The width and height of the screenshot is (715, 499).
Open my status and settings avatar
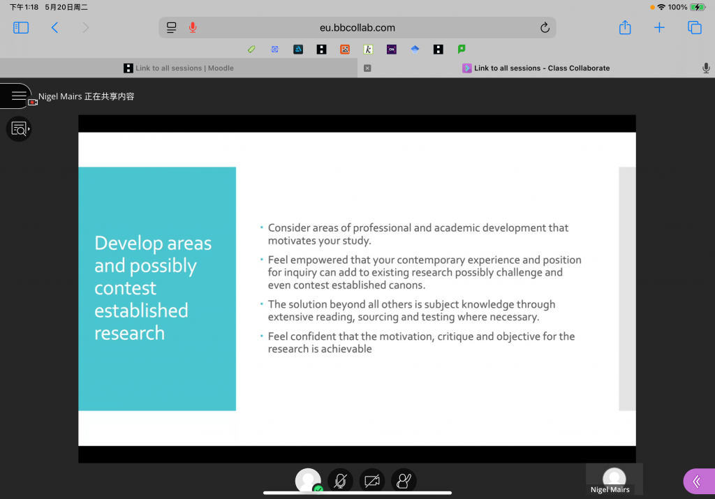[308, 480]
